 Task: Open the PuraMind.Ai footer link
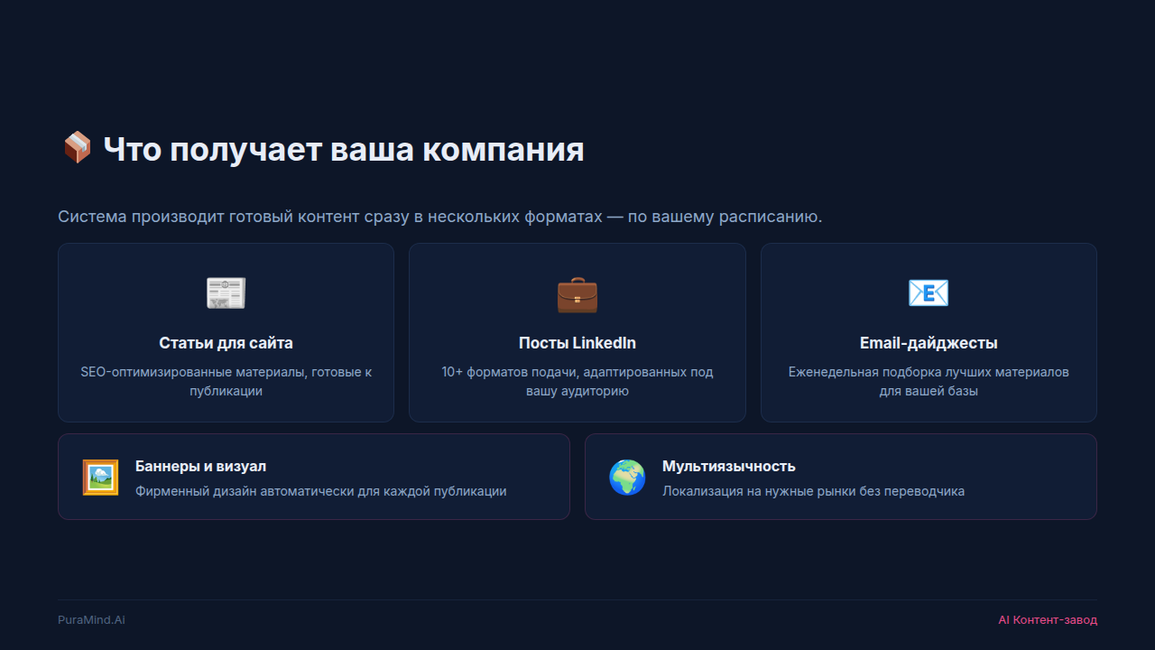(91, 620)
